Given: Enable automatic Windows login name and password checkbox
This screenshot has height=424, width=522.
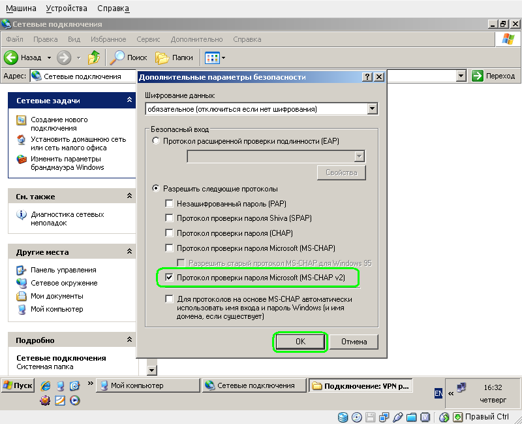Looking at the screenshot, I should [x=170, y=299].
